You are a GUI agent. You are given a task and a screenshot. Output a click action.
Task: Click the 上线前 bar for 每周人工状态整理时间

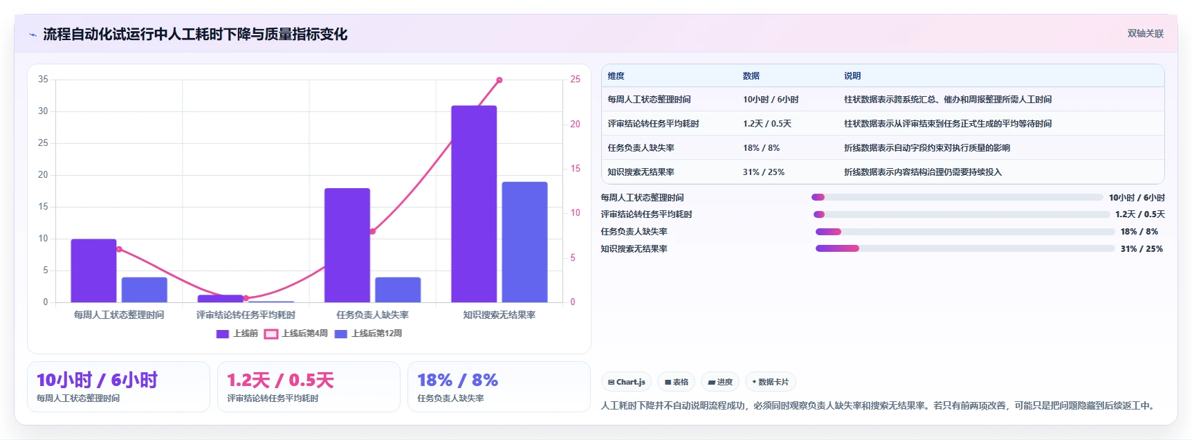(93, 271)
